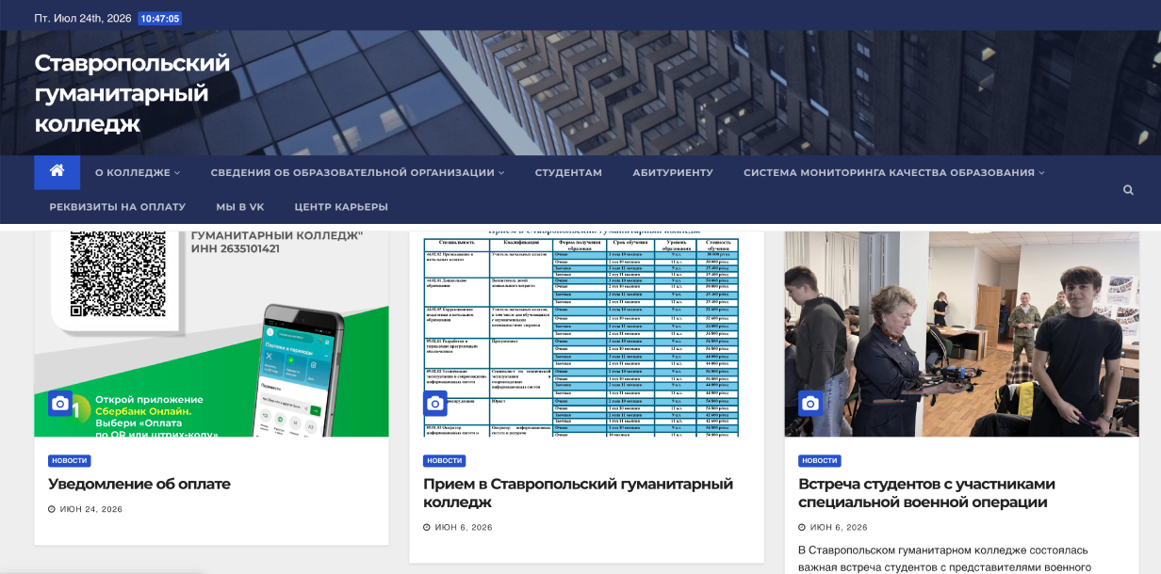Click clock icon on the admission post date
This screenshot has height=574, width=1161.
pos(426,528)
